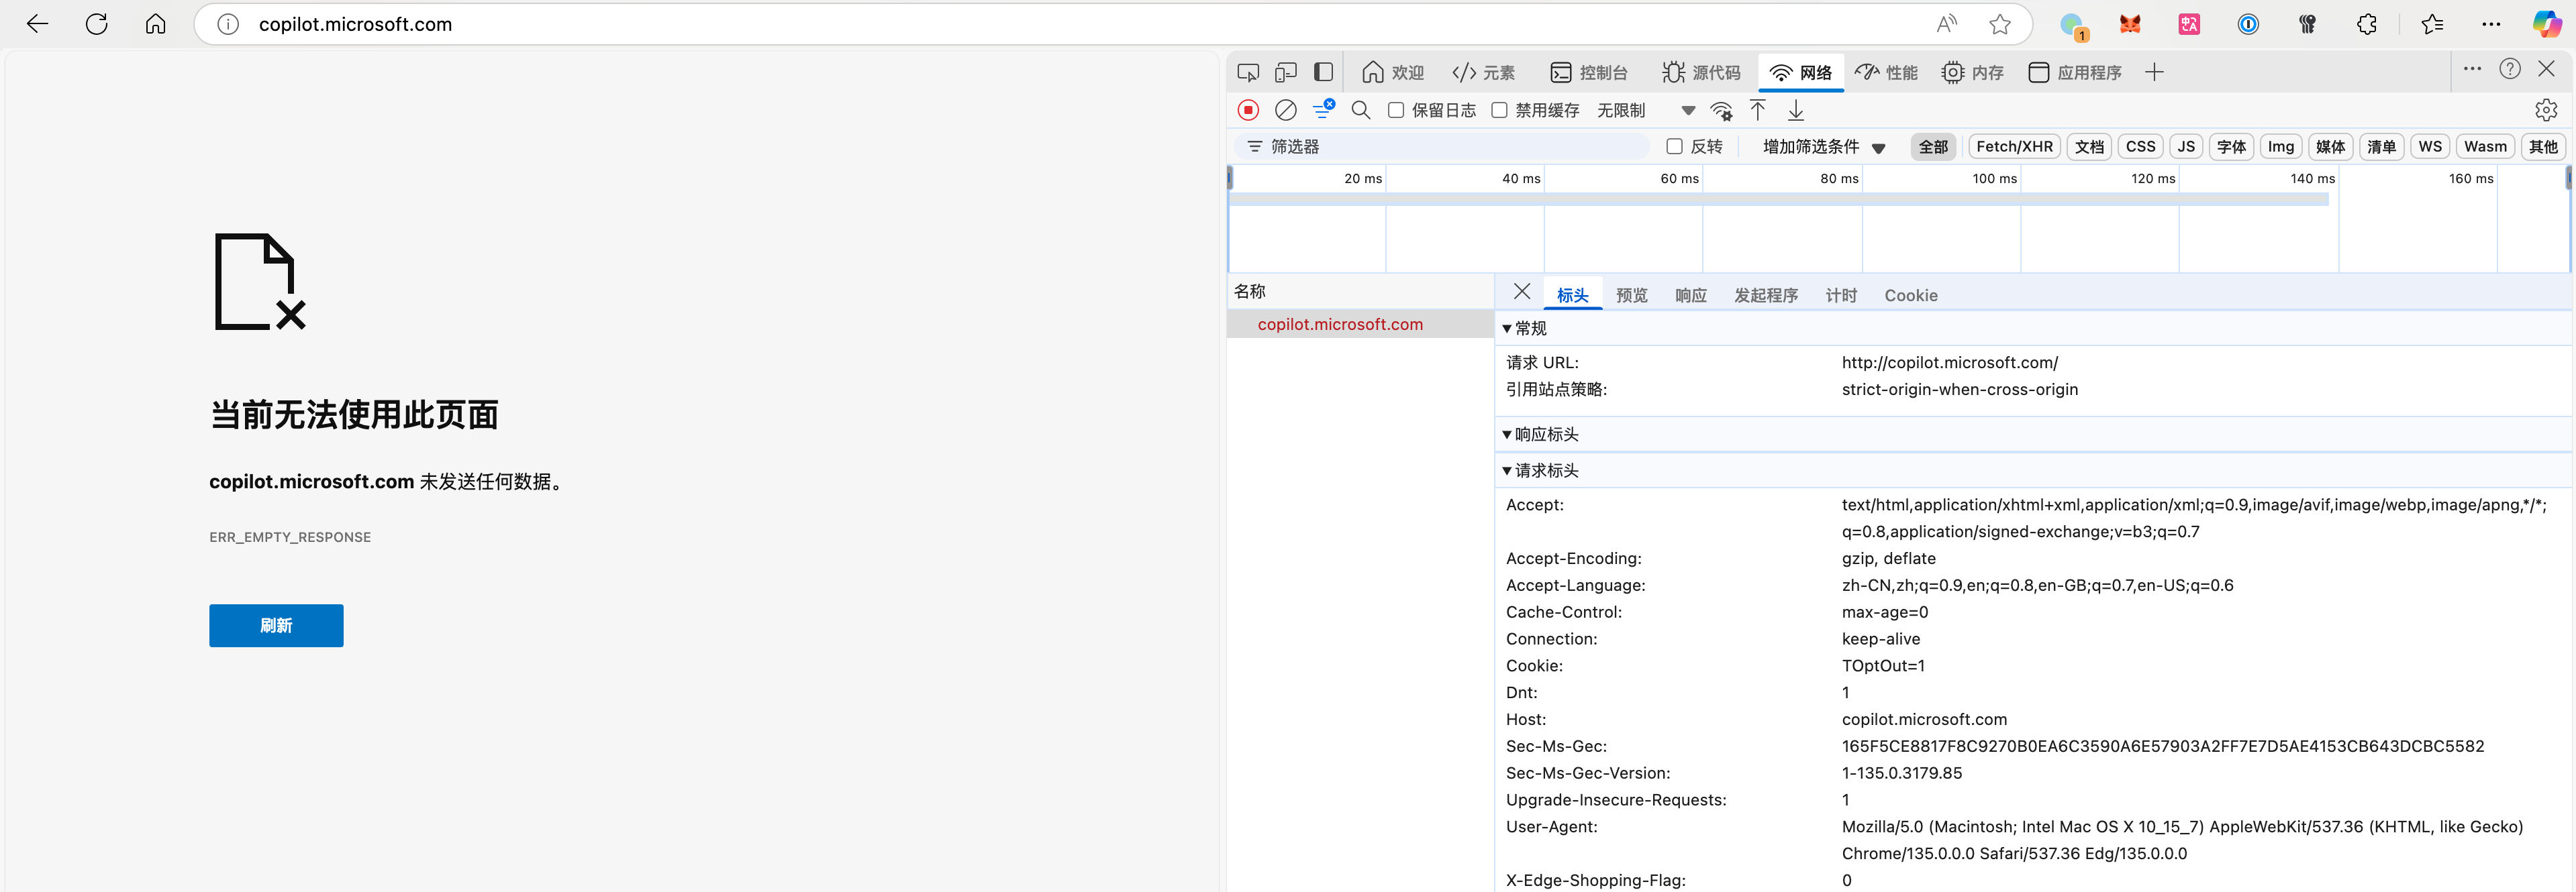Select the 全部 request type filter
This screenshot has height=892, width=2576.
(1933, 146)
